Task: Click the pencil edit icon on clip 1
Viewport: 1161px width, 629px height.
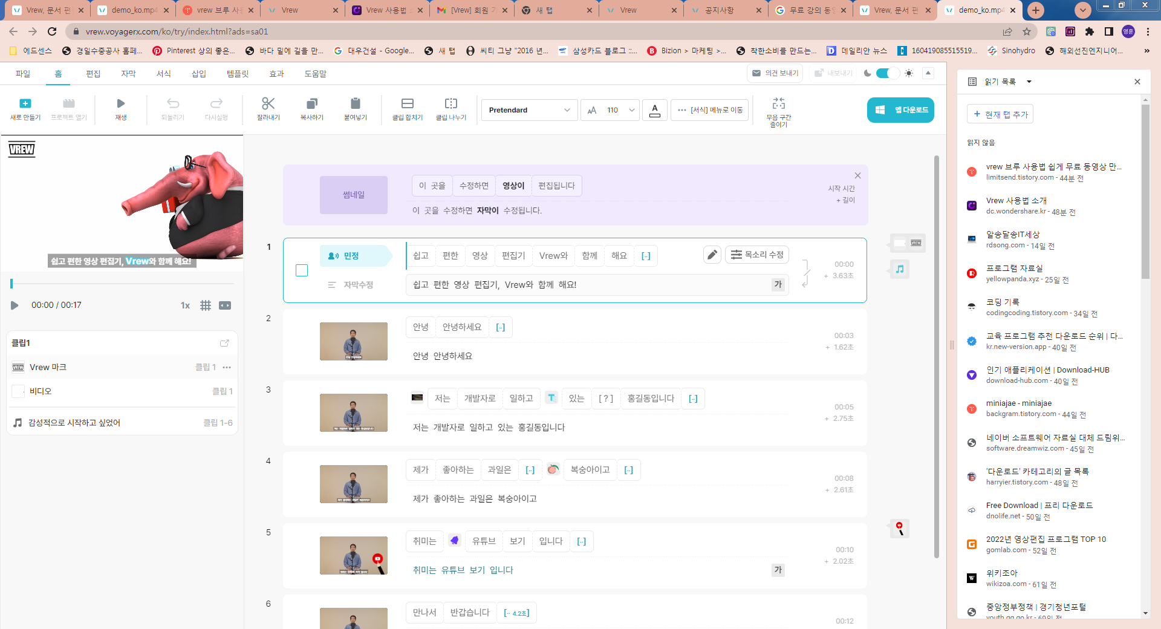Action: [x=712, y=255]
